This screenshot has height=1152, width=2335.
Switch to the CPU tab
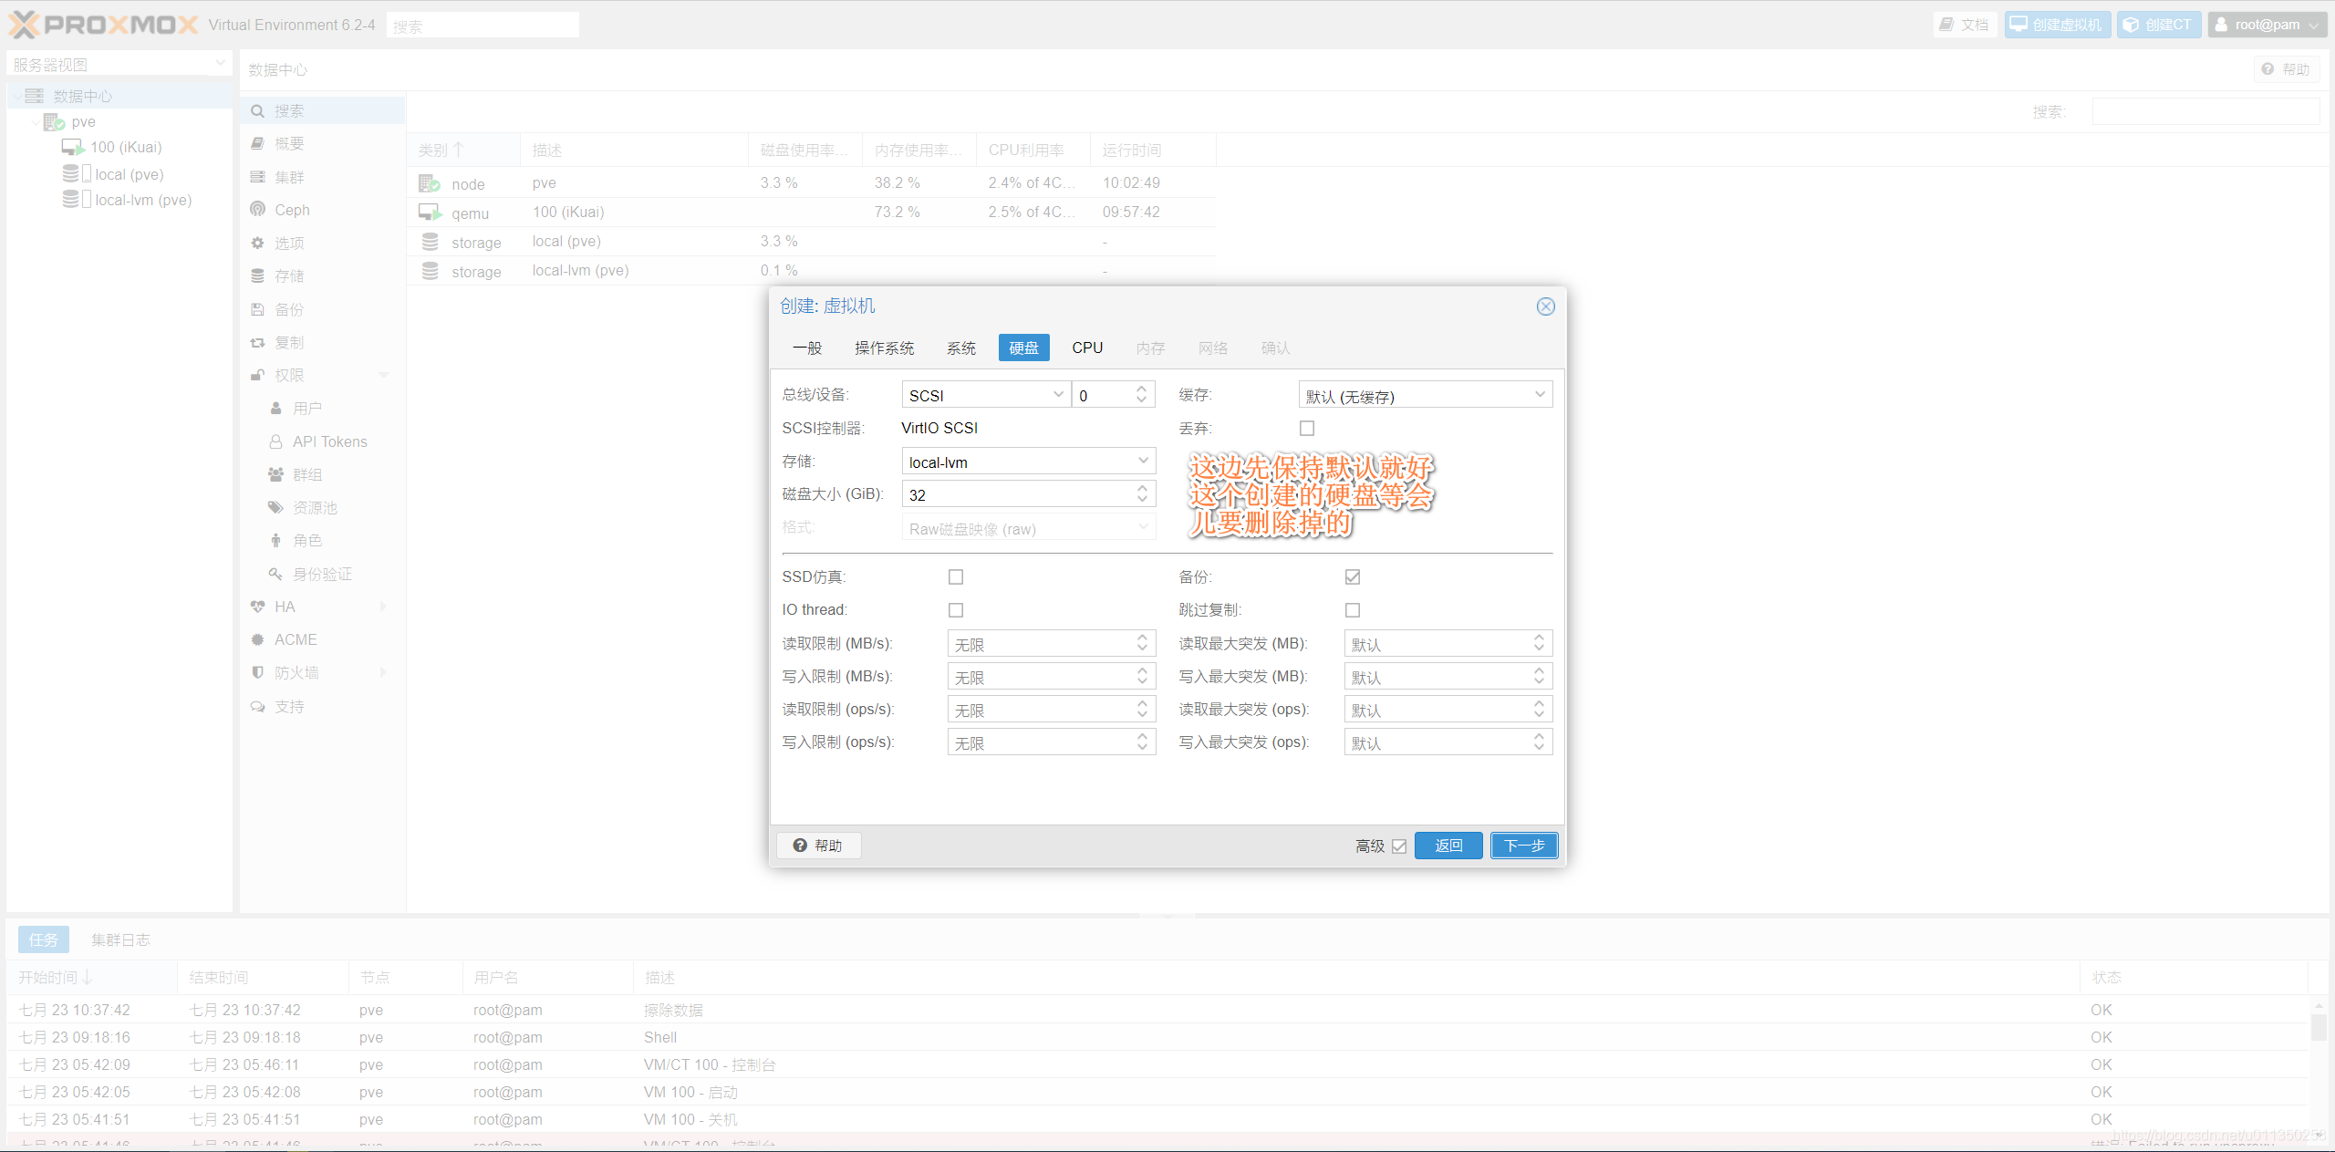tap(1087, 348)
